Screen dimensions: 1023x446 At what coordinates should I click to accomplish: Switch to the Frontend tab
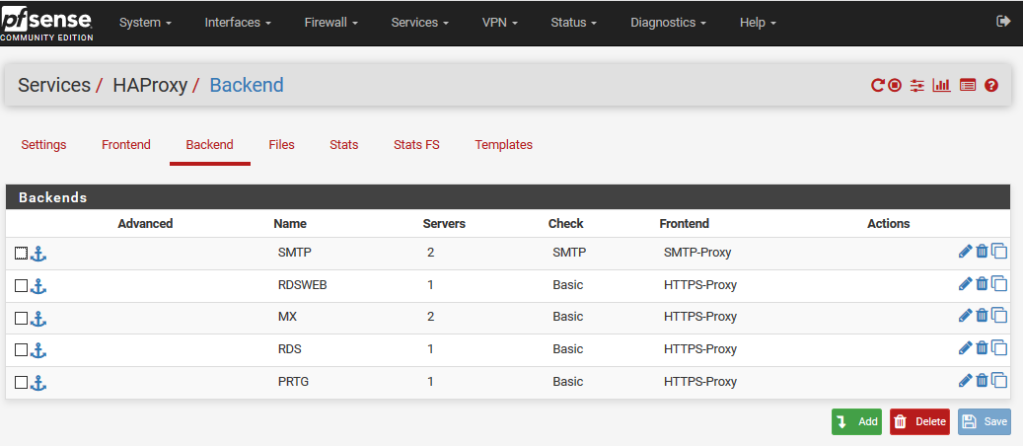(126, 145)
